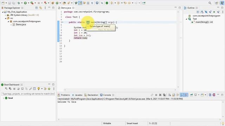Toggle Show Console on Standard Error
The height and width of the screenshot is (126, 225).
point(186,95)
